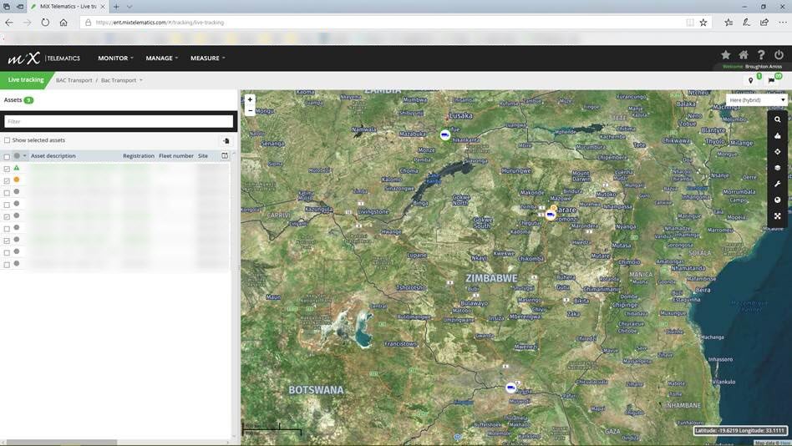The image size is (792, 446).
Task: Open favourites star in MiX header
Action: coord(725,54)
